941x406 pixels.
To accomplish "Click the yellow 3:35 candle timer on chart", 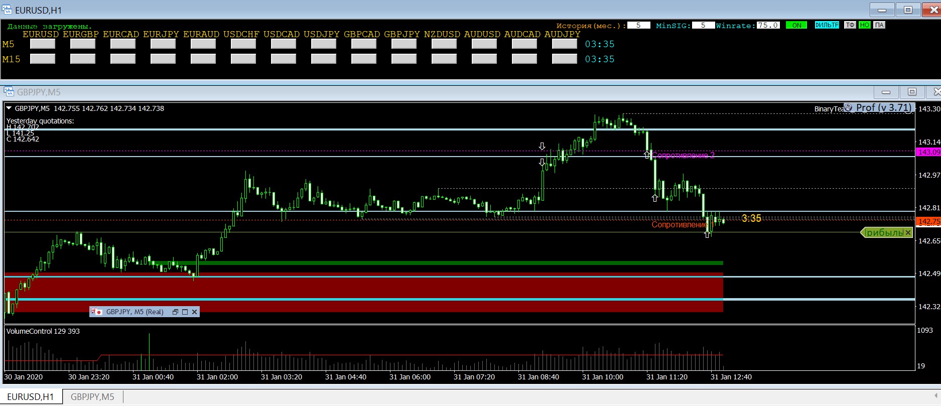I will click(751, 218).
